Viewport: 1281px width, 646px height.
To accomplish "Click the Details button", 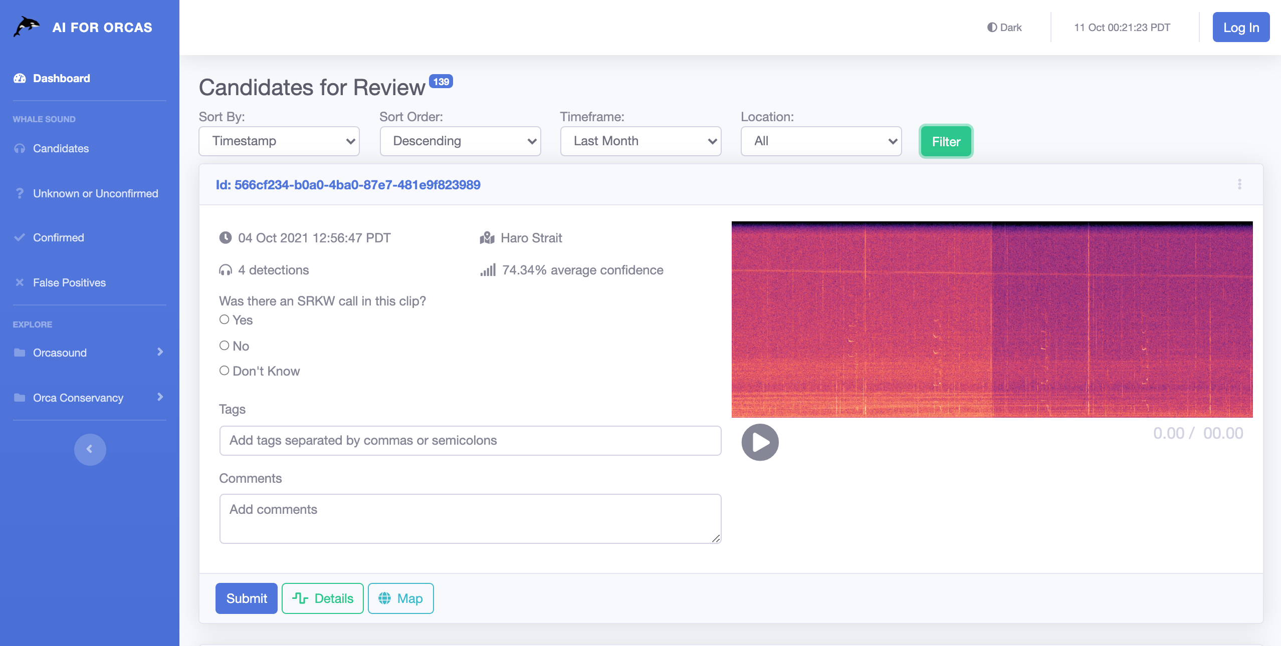I will click(323, 598).
